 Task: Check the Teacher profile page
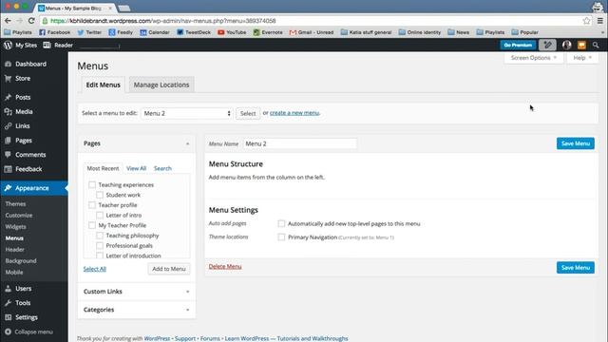(x=92, y=205)
